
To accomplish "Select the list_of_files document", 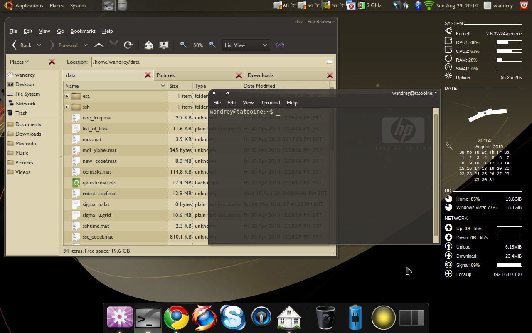I will [95, 128].
